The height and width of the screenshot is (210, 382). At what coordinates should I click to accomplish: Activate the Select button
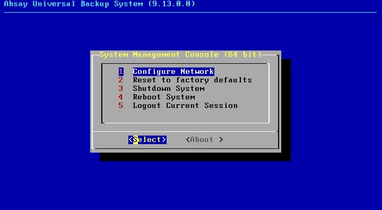tap(147, 140)
